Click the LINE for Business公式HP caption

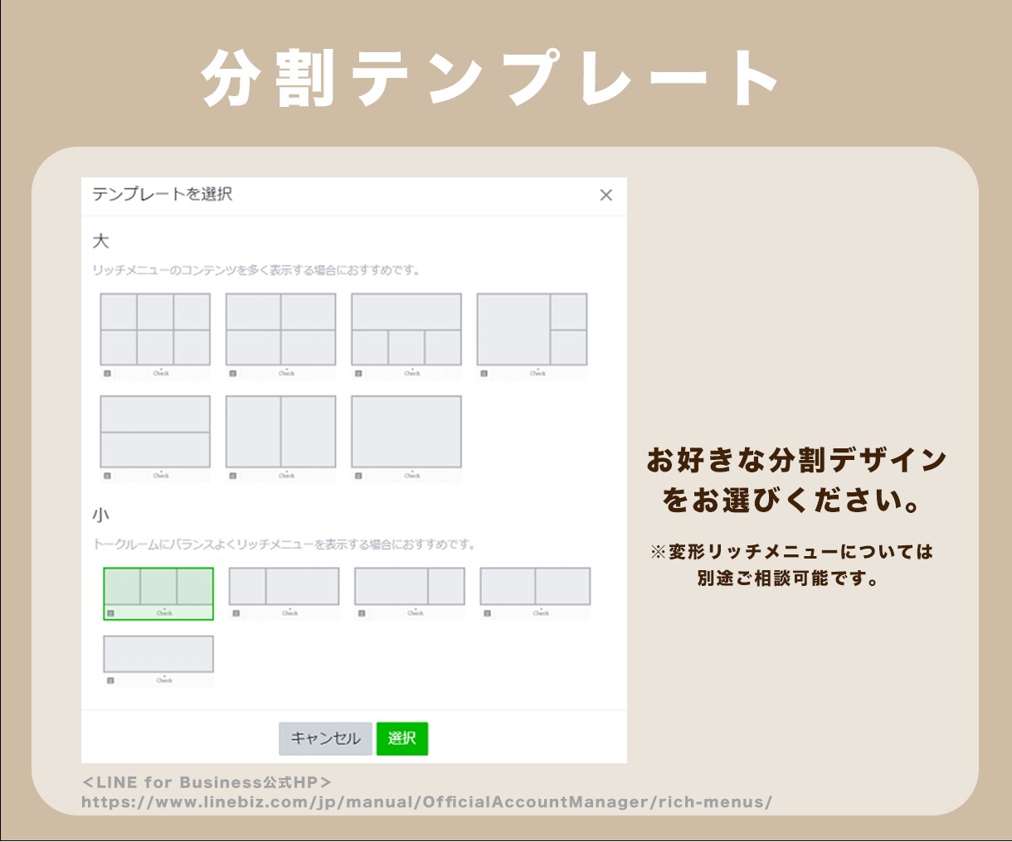(x=207, y=782)
